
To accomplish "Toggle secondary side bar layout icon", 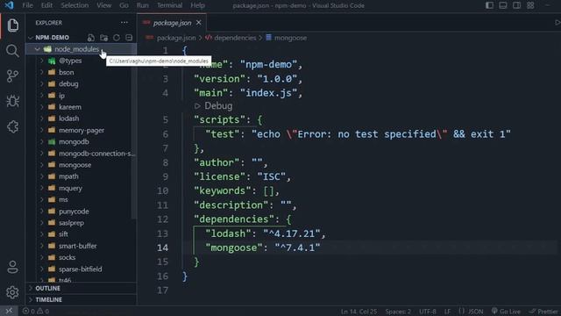I will click(x=516, y=5).
